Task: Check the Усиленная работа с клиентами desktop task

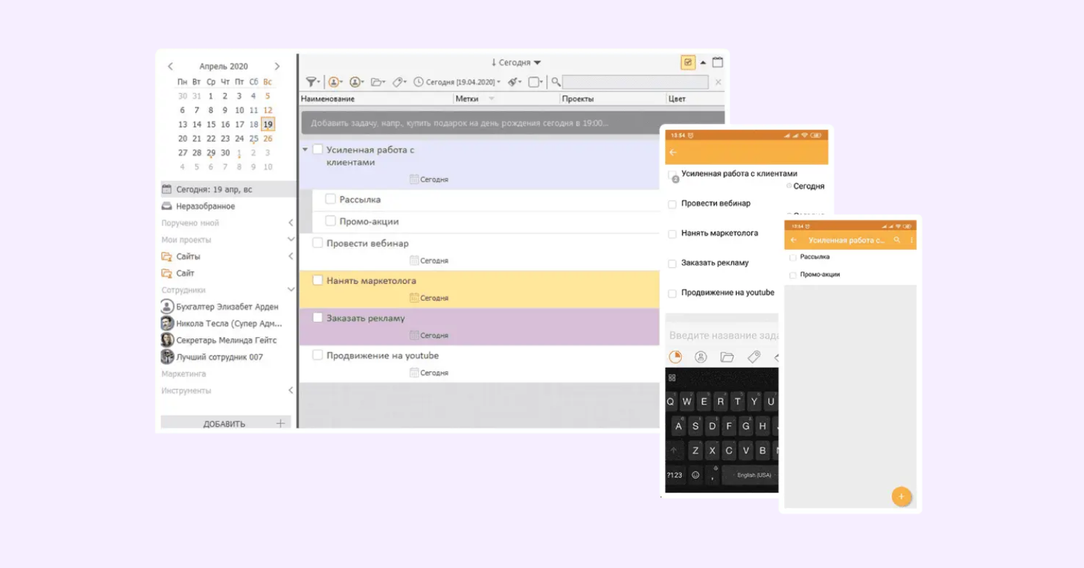Action: pyautogui.click(x=318, y=149)
